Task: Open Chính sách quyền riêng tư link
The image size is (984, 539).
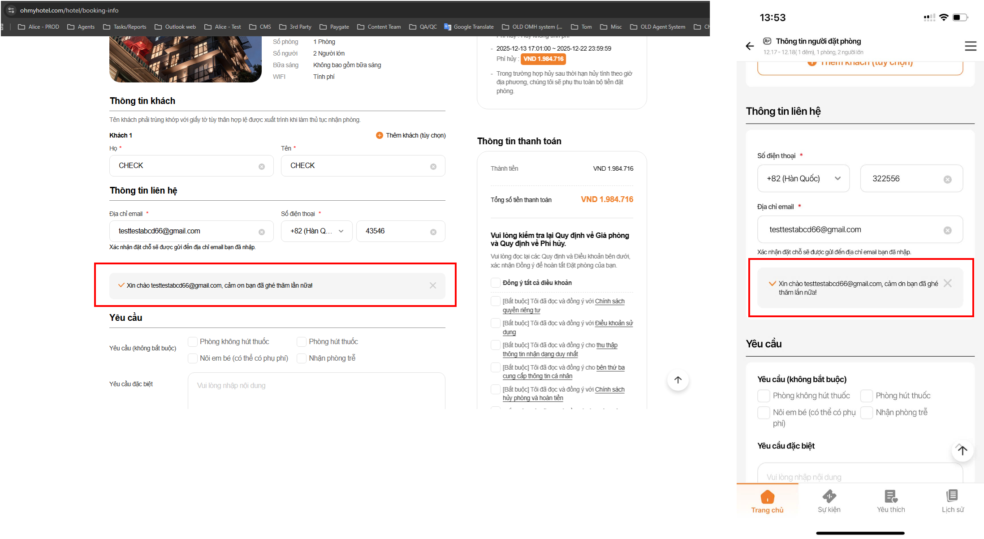Action: coord(609,302)
